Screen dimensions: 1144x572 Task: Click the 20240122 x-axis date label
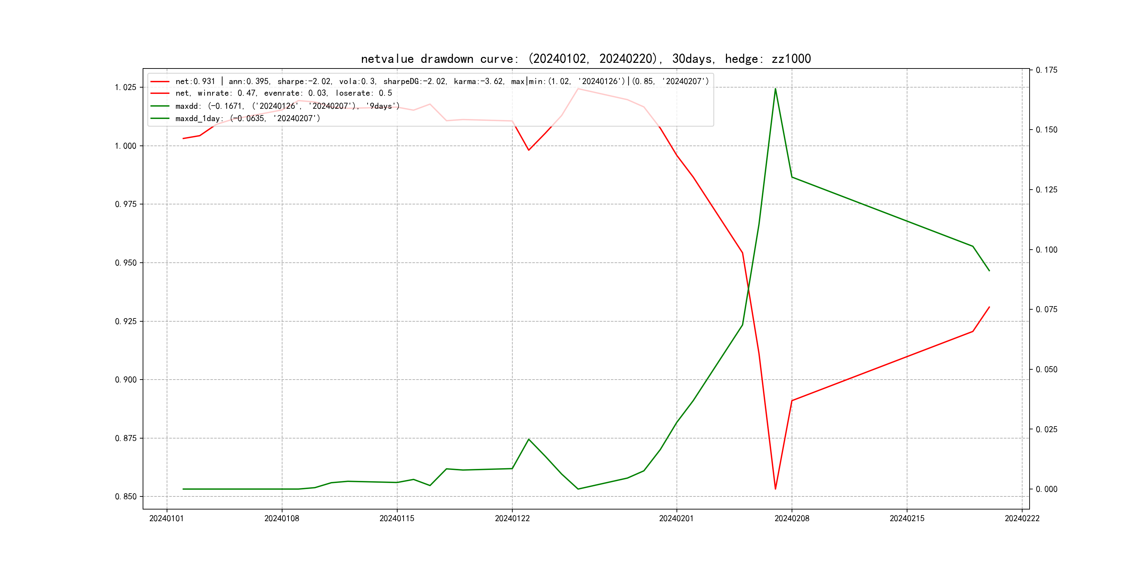click(x=512, y=519)
